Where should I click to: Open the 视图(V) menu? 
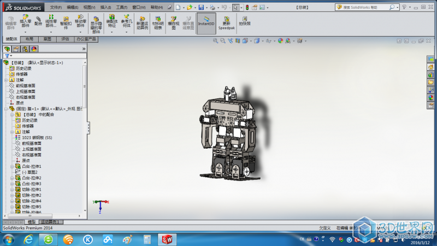89,7
